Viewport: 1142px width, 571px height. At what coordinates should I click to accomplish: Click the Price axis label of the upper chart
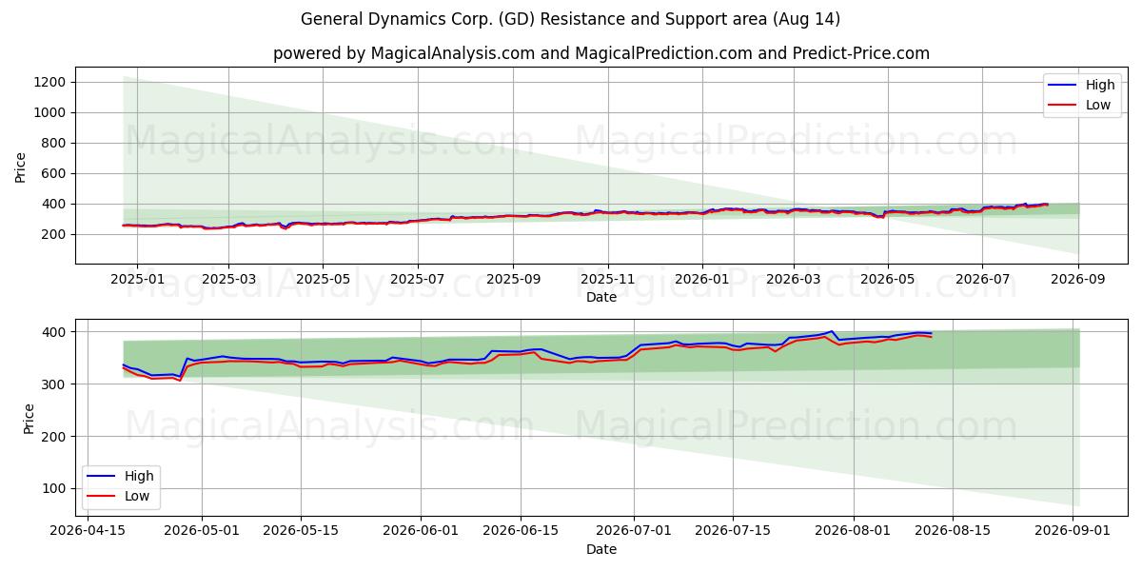tap(21, 167)
